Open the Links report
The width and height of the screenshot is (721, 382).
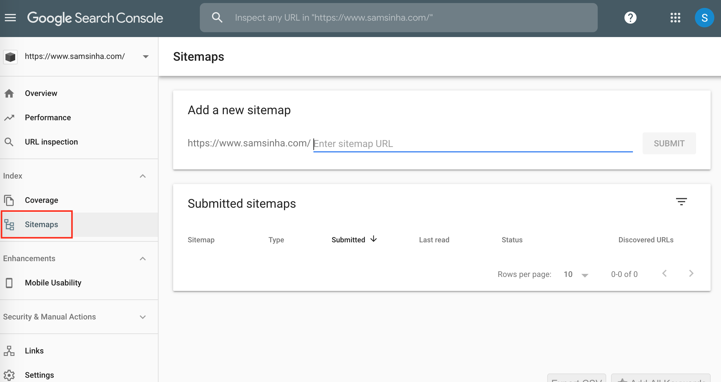(79, 351)
